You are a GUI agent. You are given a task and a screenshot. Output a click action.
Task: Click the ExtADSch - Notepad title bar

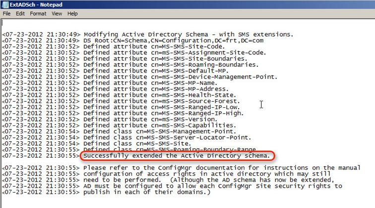tap(187, 4)
